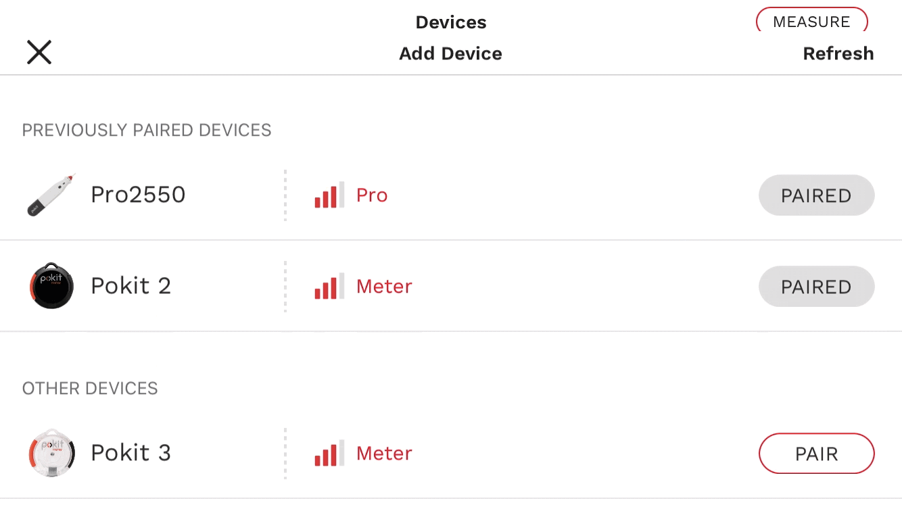Select the Pokit 3 device name
Image resolution: width=902 pixels, height=507 pixels.
click(130, 453)
